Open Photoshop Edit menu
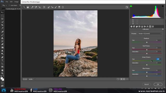The height and width of the screenshot is (93, 166). (11, 2)
